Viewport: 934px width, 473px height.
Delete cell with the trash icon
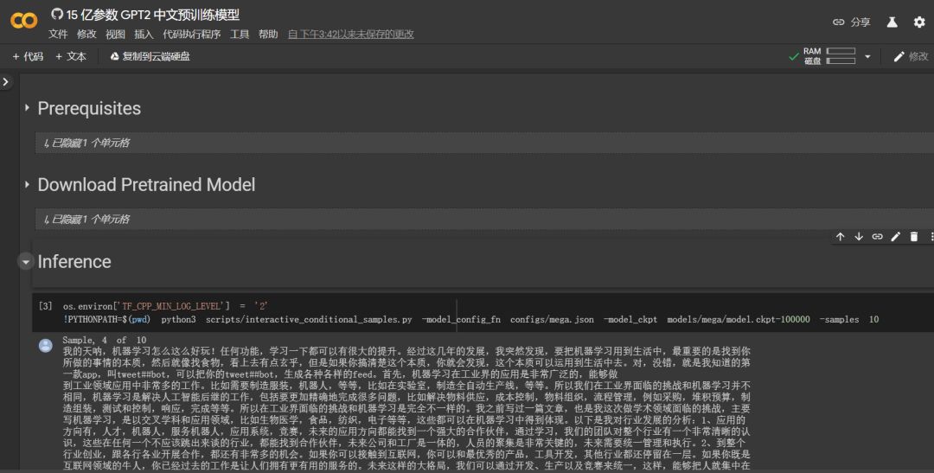914,237
